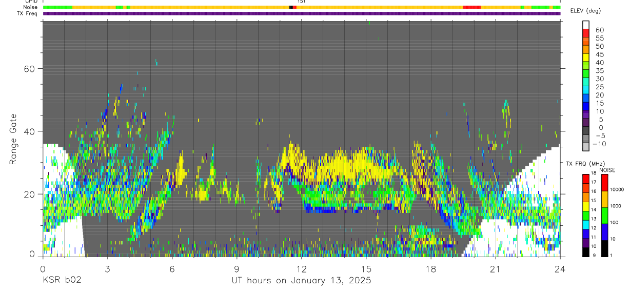630x291 pixels.
Task: Click the red 18 MHz segment in the TX FRQ legend
Action: tap(586, 179)
